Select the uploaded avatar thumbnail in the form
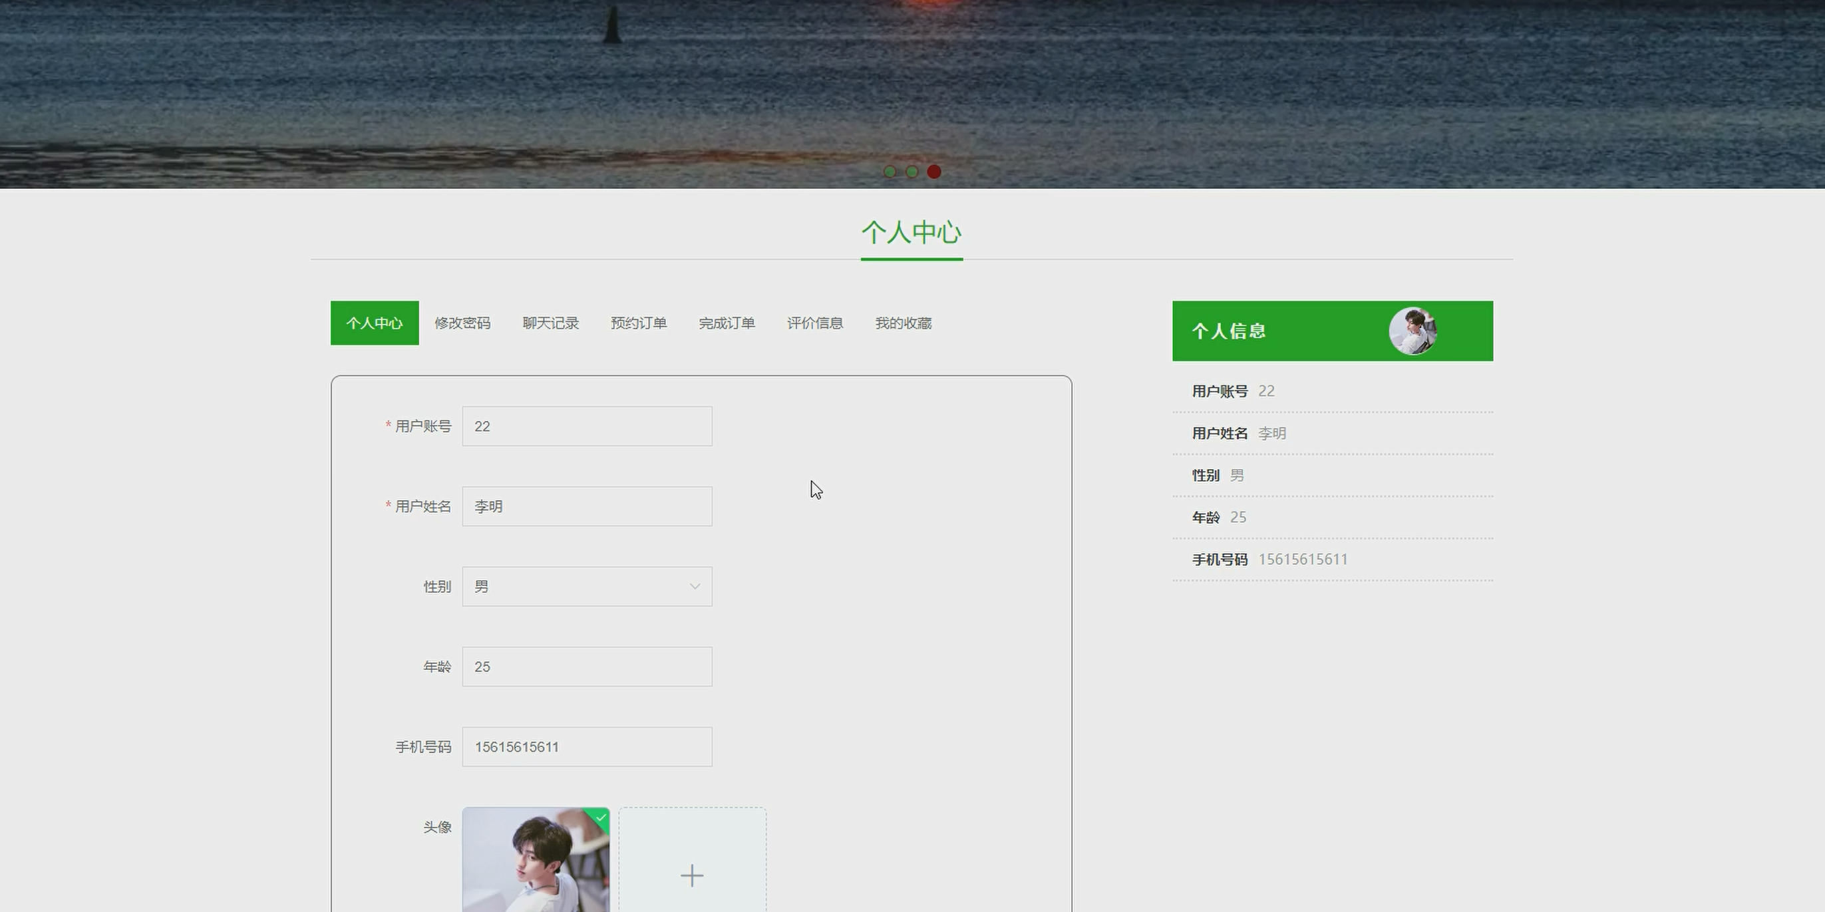Image resolution: width=1825 pixels, height=912 pixels. (536, 859)
